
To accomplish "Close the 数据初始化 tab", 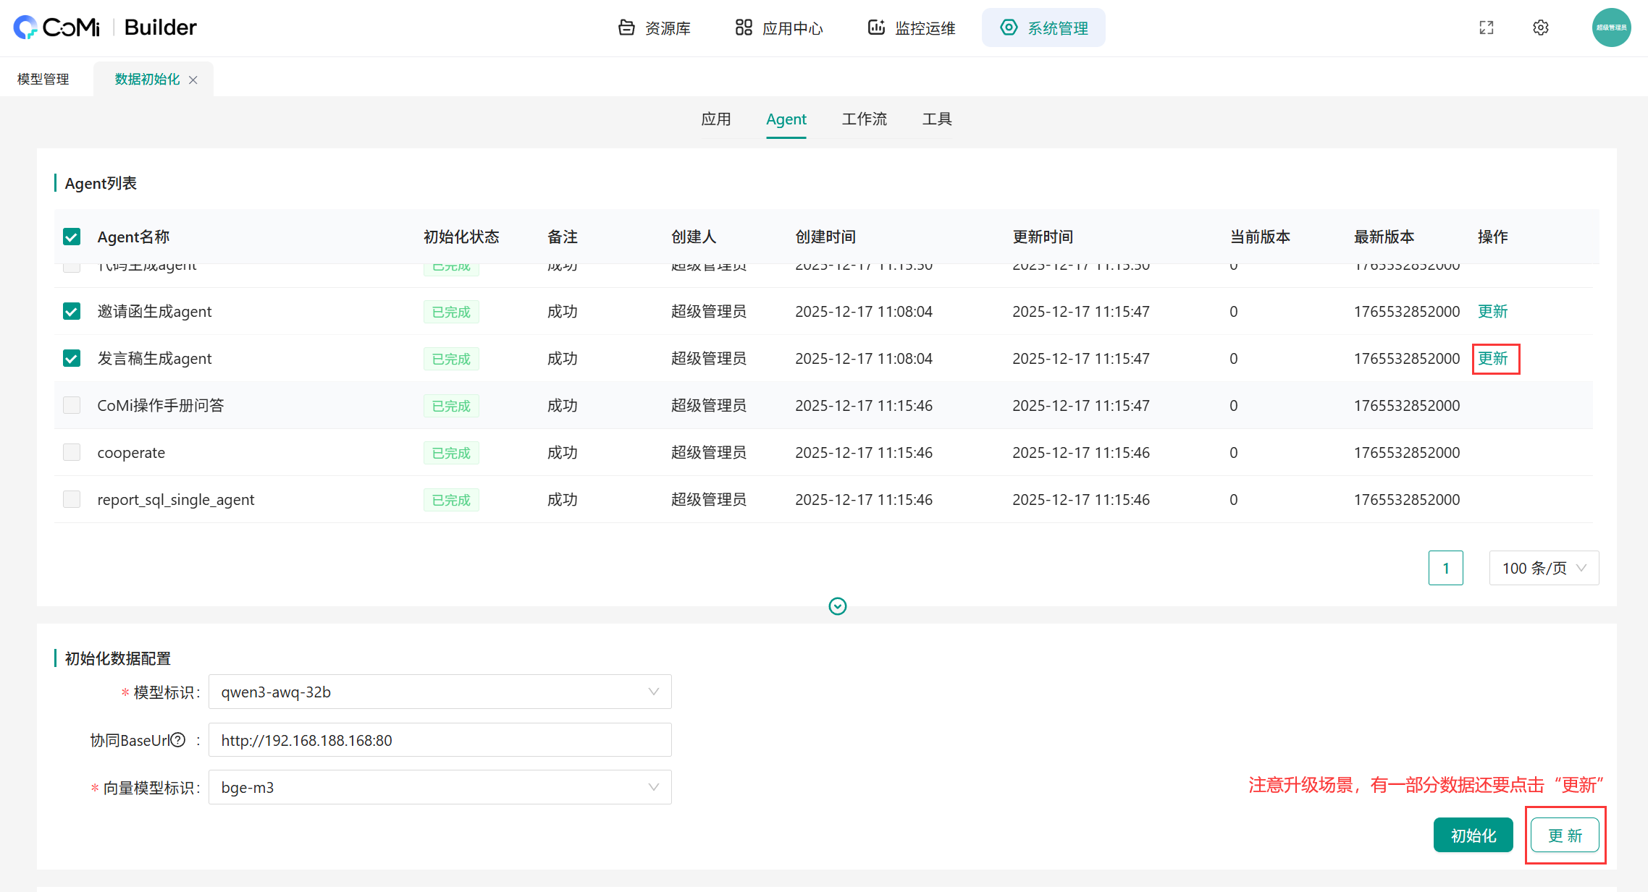I will coord(193,80).
